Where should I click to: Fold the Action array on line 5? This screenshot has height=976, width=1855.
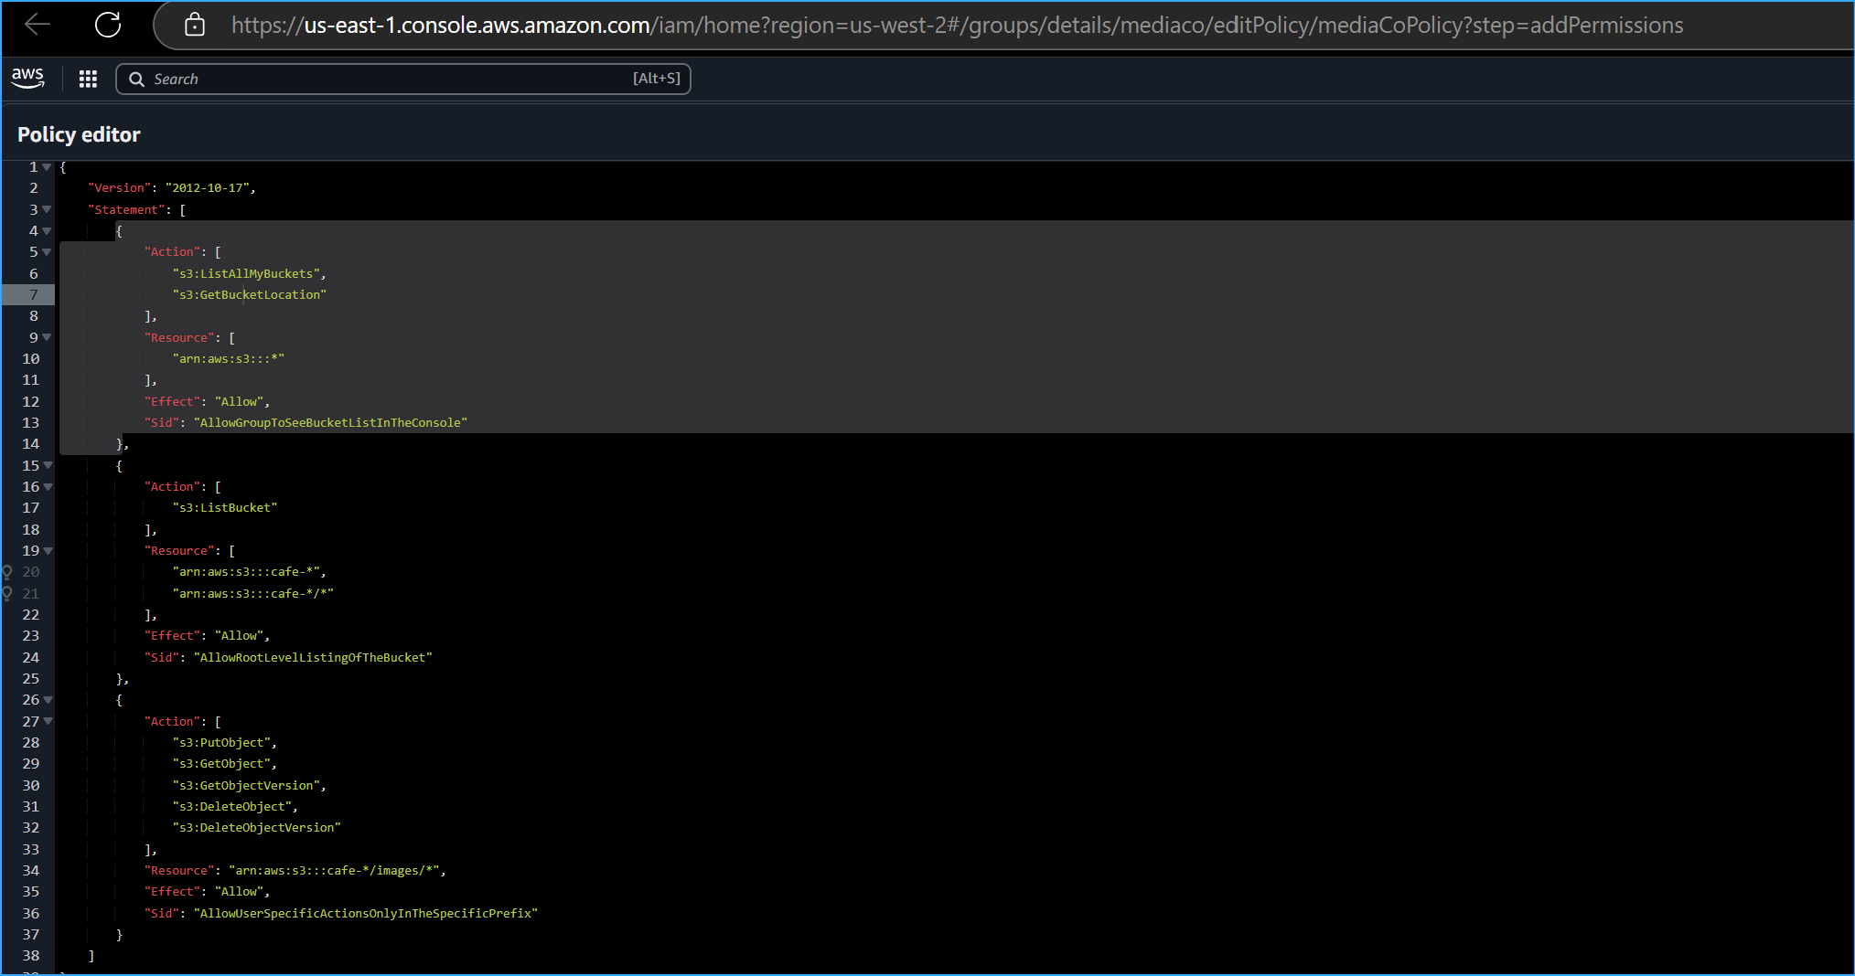(47, 252)
